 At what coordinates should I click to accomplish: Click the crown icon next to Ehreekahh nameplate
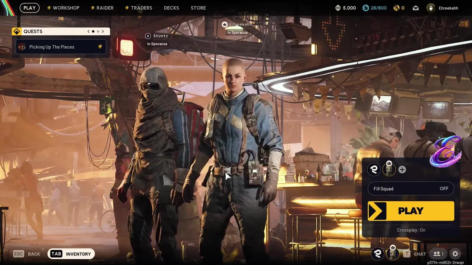click(x=225, y=24)
